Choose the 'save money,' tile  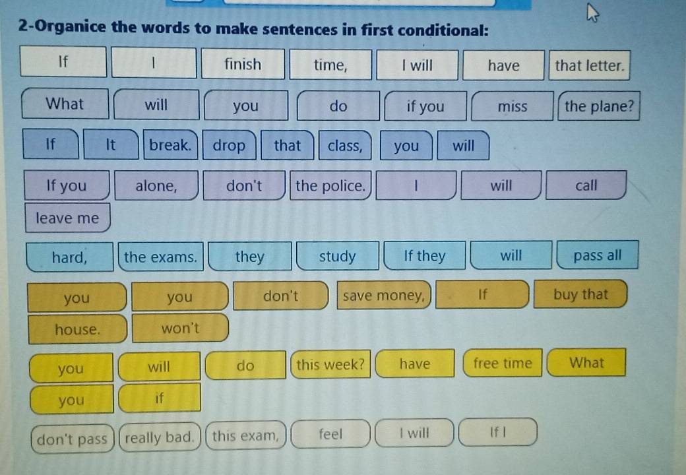tap(384, 296)
